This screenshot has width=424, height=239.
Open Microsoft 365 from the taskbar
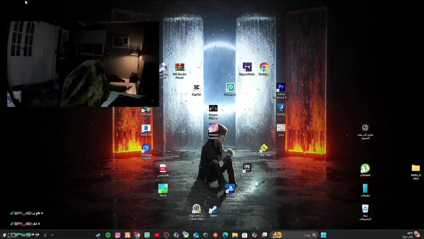tap(176, 235)
